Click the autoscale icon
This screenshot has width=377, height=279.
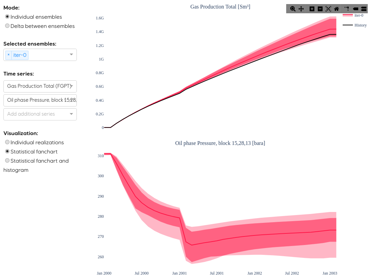coord(328,9)
